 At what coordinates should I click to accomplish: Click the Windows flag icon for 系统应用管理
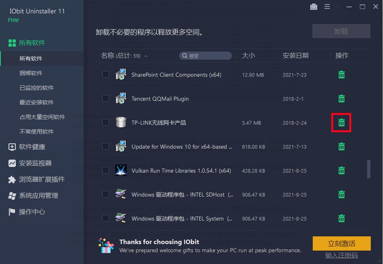pyautogui.click(x=12, y=195)
